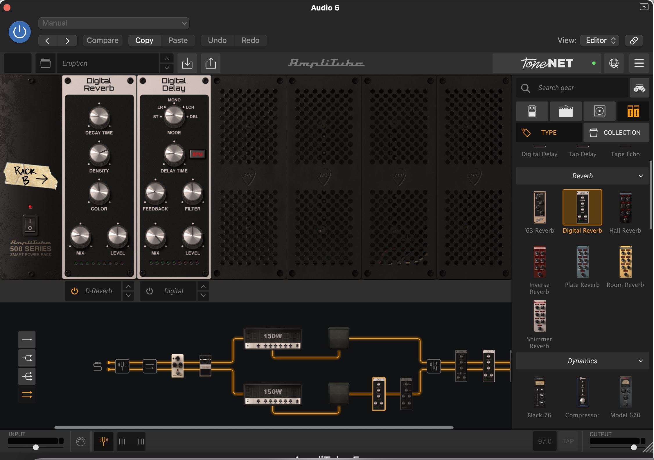Screen dimensions: 654x460
Task: Collapse the Reverb section
Action: (x=583, y=176)
